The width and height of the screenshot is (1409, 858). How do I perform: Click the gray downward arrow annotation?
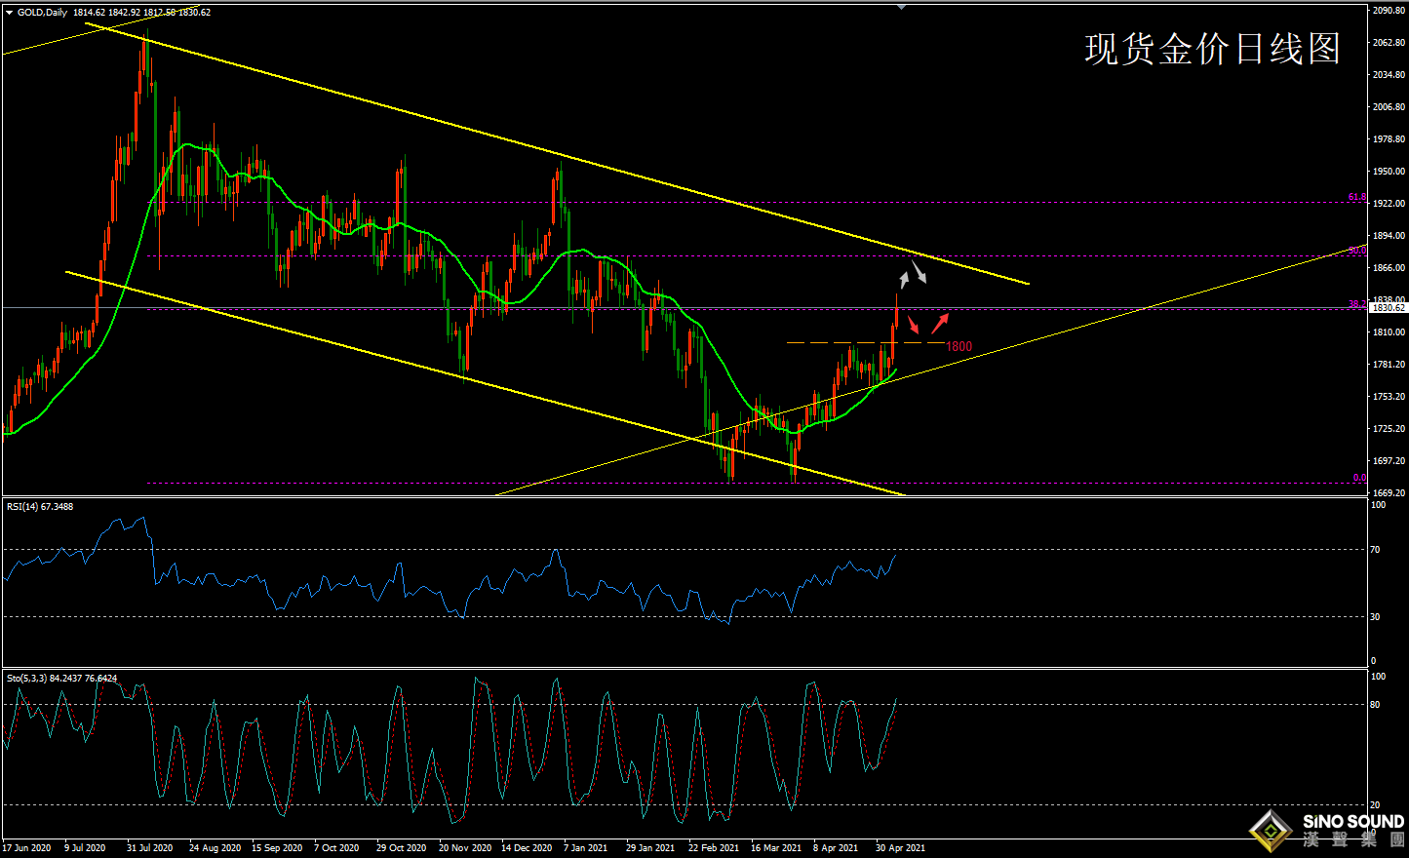click(920, 272)
